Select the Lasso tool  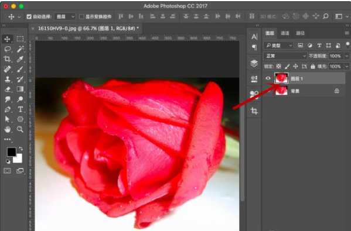coord(8,49)
